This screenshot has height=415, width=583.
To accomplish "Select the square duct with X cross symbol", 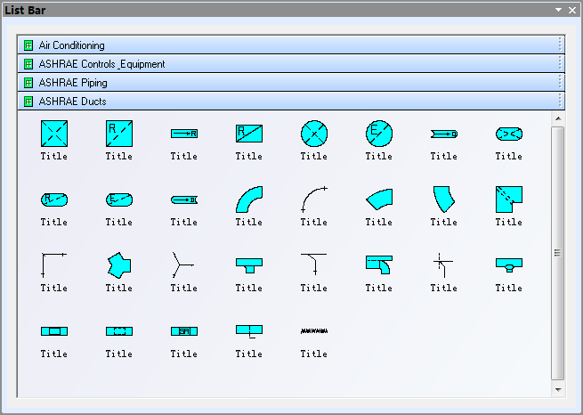I will (x=53, y=134).
